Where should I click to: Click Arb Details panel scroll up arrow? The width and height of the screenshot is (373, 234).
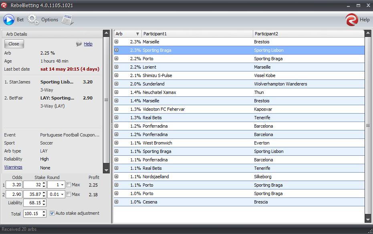pyautogui.click(x=106, y=33)
